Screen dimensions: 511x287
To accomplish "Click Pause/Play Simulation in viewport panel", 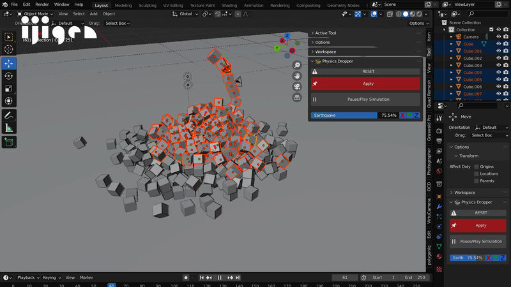I will click(365, 99).
